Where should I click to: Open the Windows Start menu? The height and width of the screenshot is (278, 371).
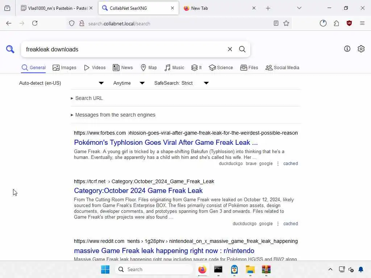[105, 269]
